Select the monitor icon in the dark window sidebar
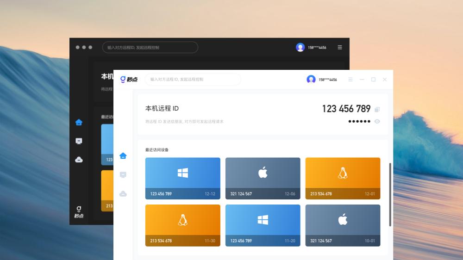This screenshot has width=463, height=260. [79, 141]
